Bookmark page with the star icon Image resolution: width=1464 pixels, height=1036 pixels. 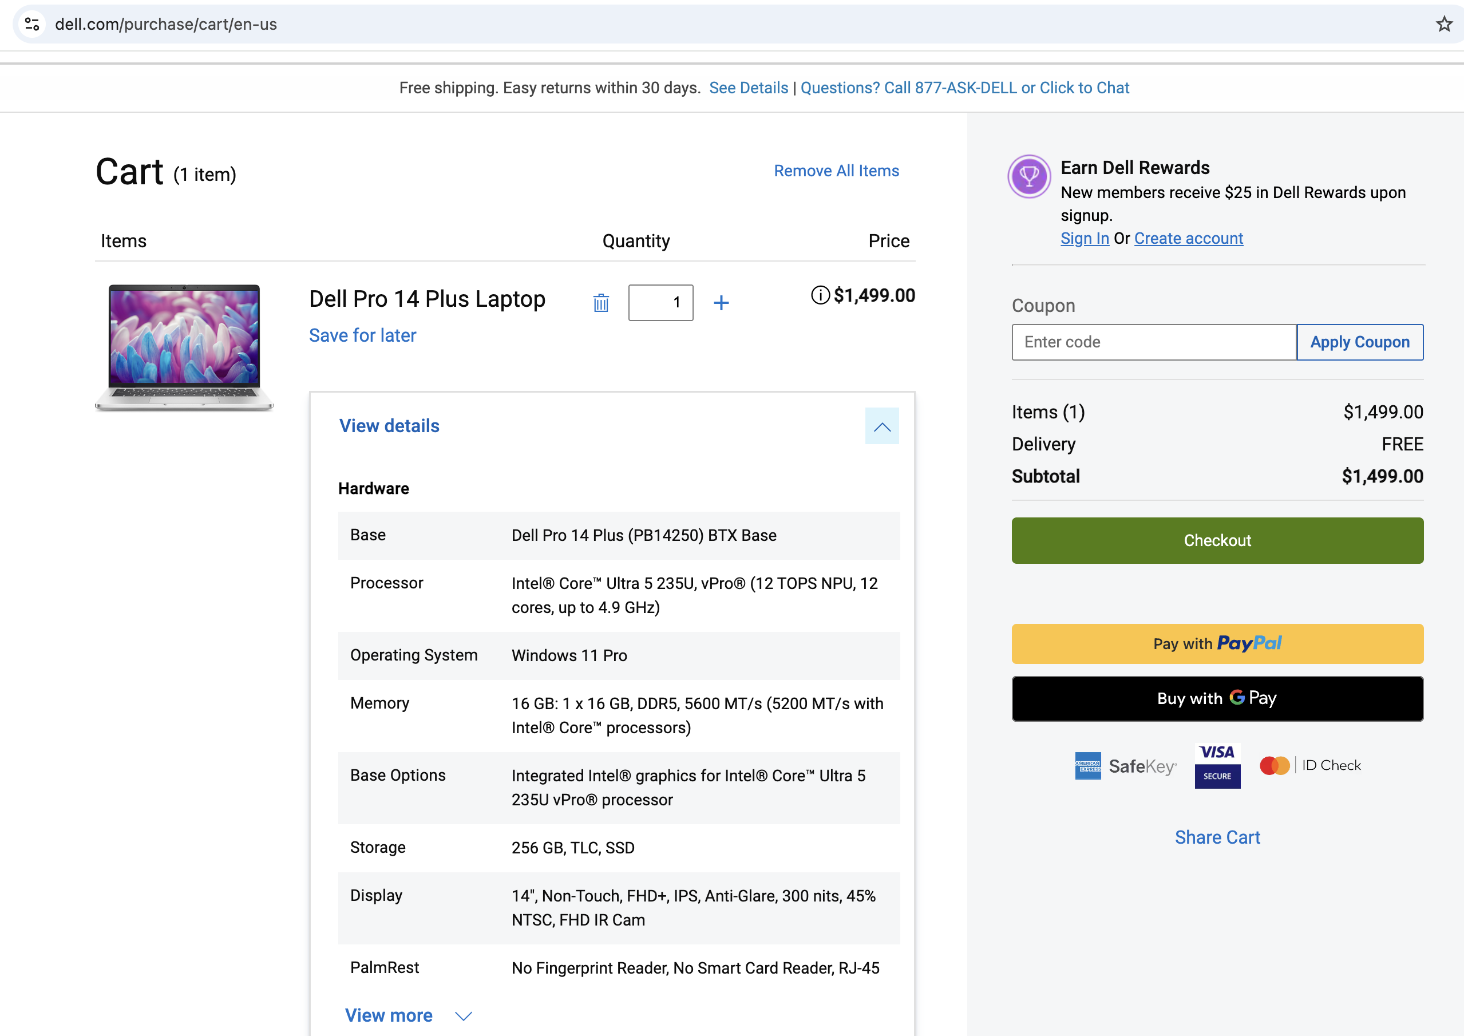1443,24
